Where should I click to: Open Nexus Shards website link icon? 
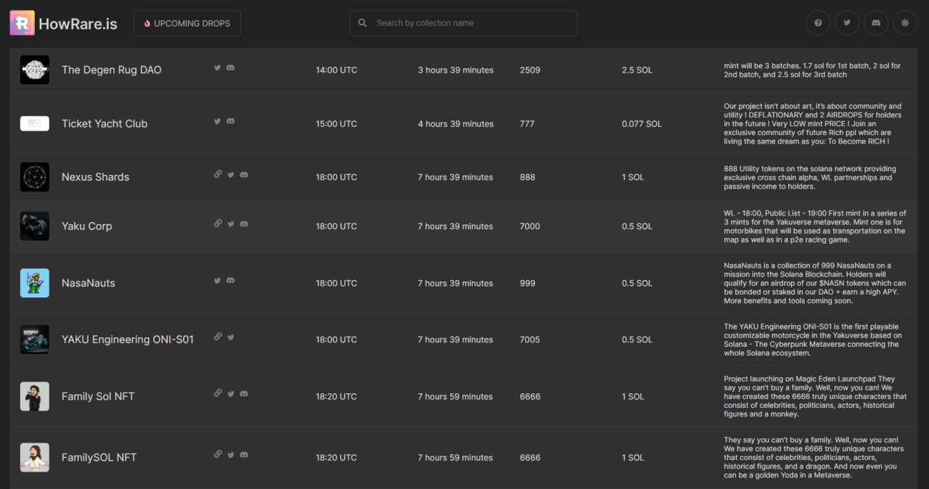coord(218,174)
